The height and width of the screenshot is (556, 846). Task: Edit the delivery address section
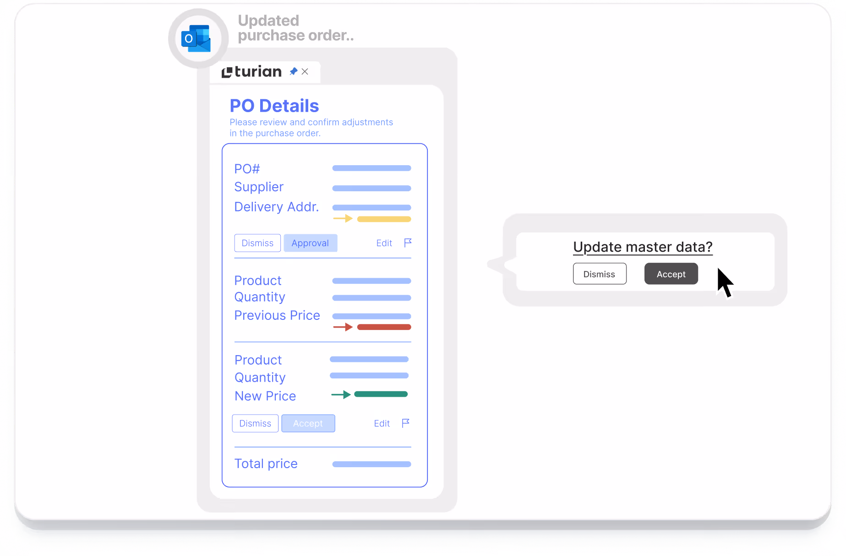point(384,243)
